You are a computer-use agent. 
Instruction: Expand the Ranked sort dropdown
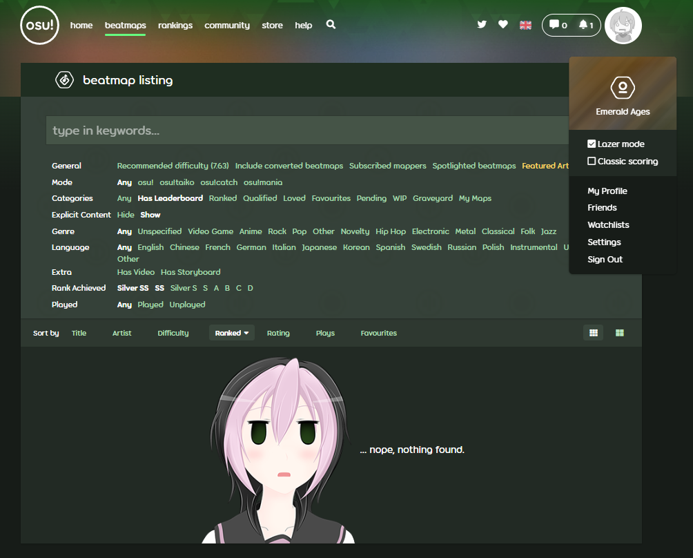pyautogui.click(x=231, y=333)
